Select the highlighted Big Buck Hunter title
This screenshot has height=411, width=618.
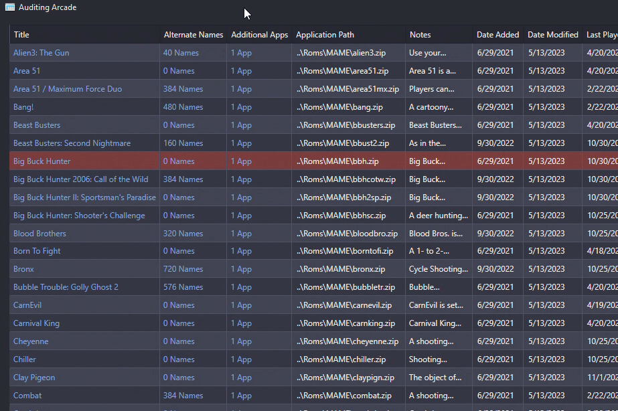click(x=42, y=161)
